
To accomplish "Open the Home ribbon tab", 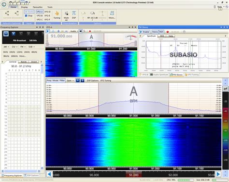I will [13, 7].
